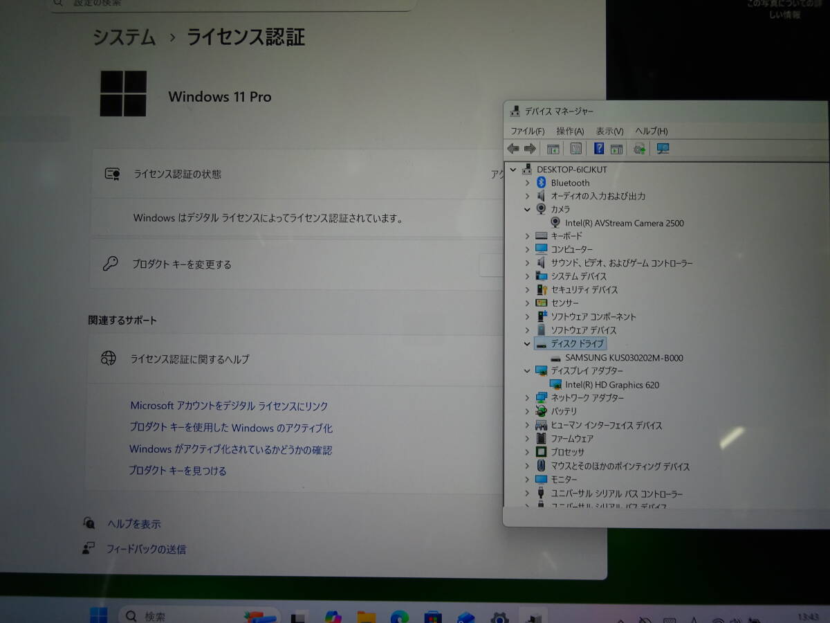This screenshot has width=830, height=623.
Task: Click the show/hide console tree toolbar icon
Action: pyautogui.click(x=553, y=148)
